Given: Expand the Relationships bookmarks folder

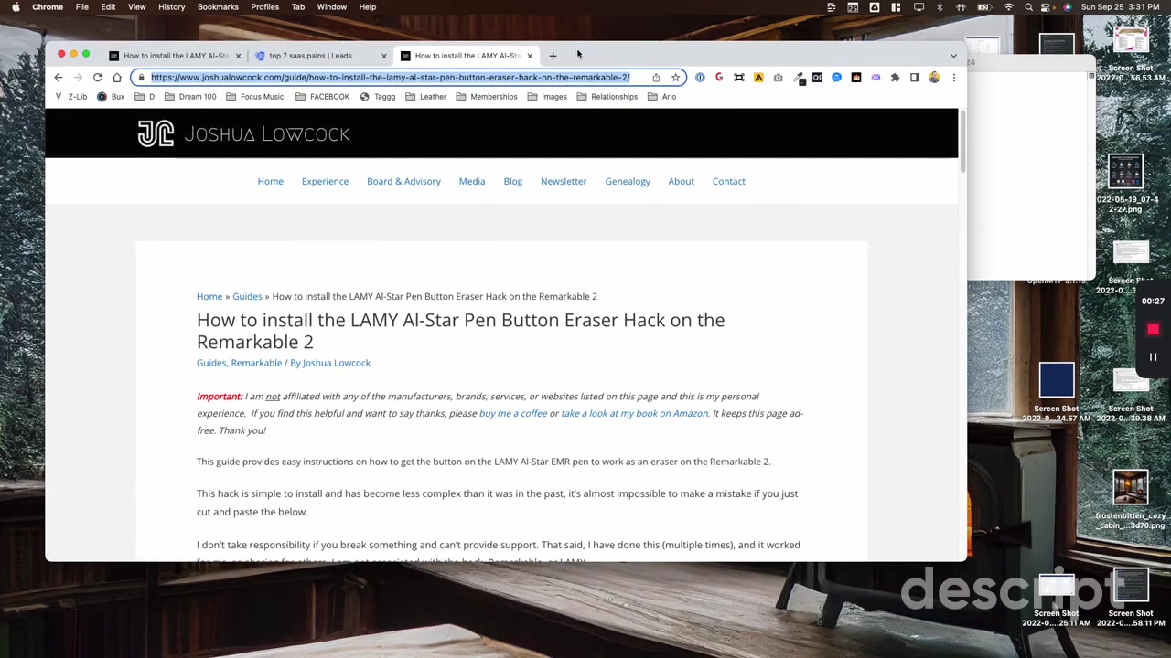Looking at the screenshot, I should coord(607,97).
